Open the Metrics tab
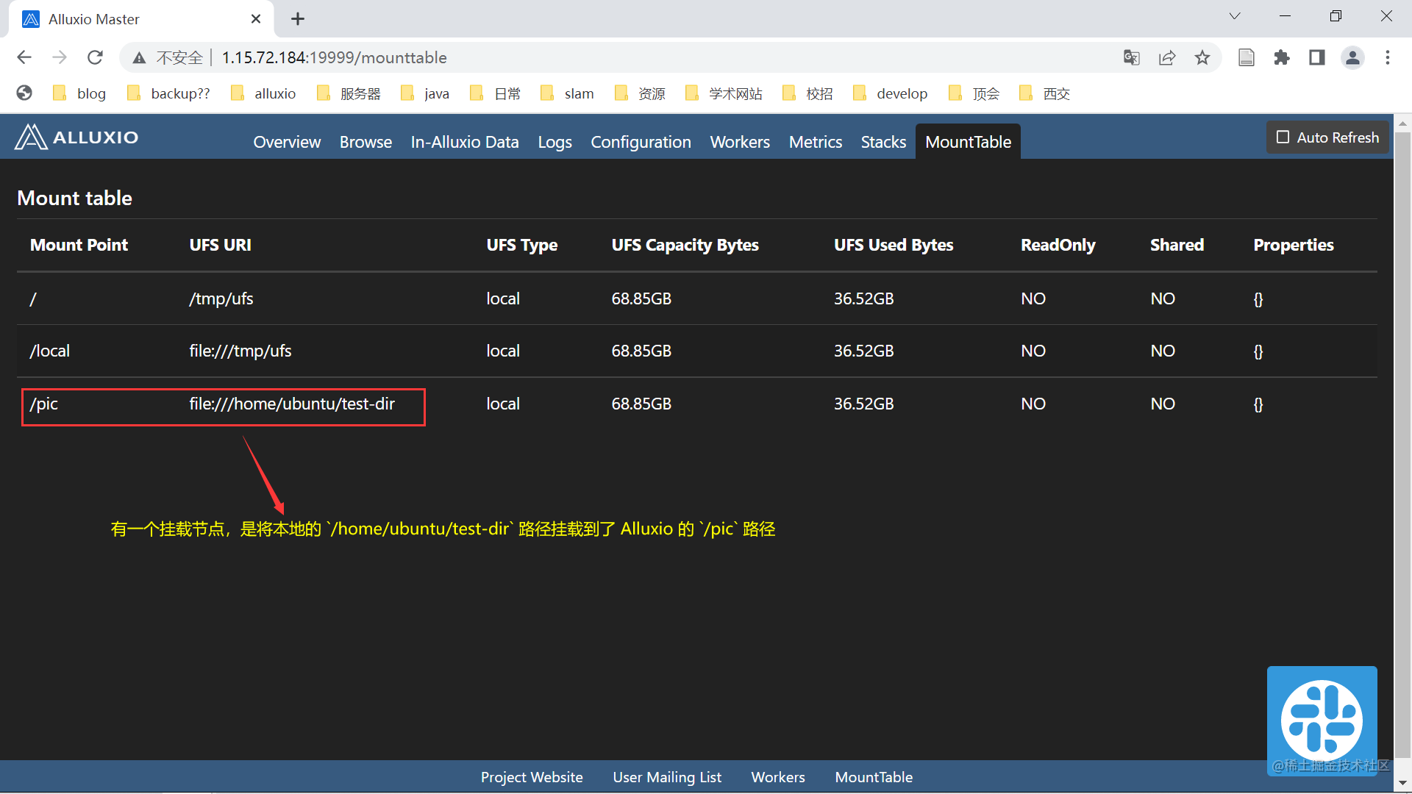The image size is (1412, 794). (816, 142)
